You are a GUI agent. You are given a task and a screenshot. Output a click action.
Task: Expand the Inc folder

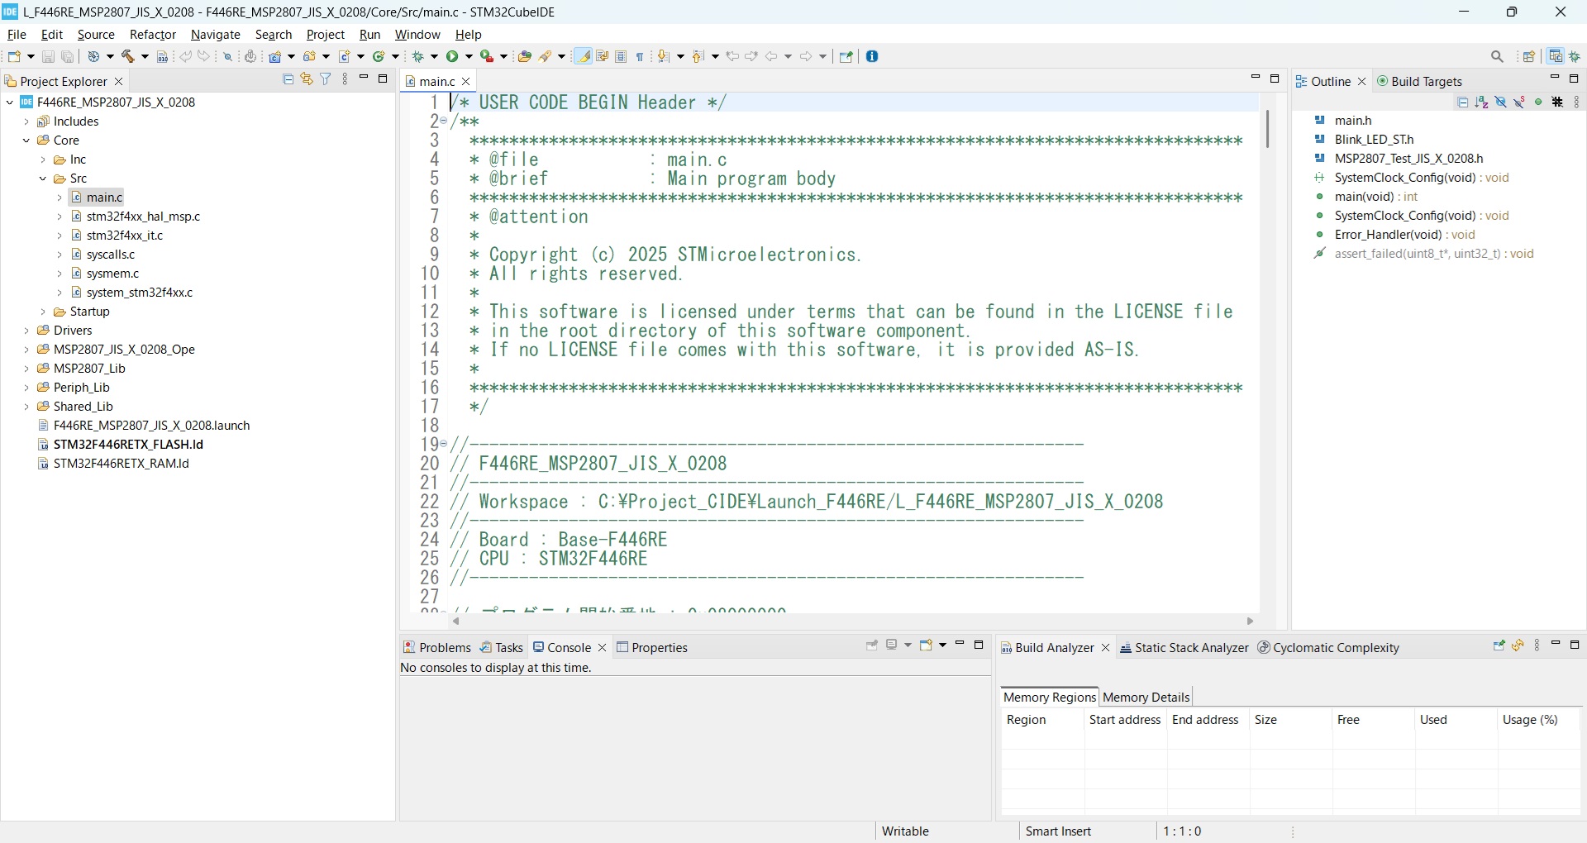click(43, 160)
